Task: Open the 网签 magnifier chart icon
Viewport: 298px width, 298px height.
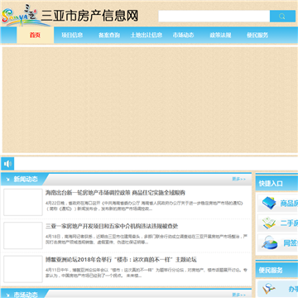Action: (270, 243)
